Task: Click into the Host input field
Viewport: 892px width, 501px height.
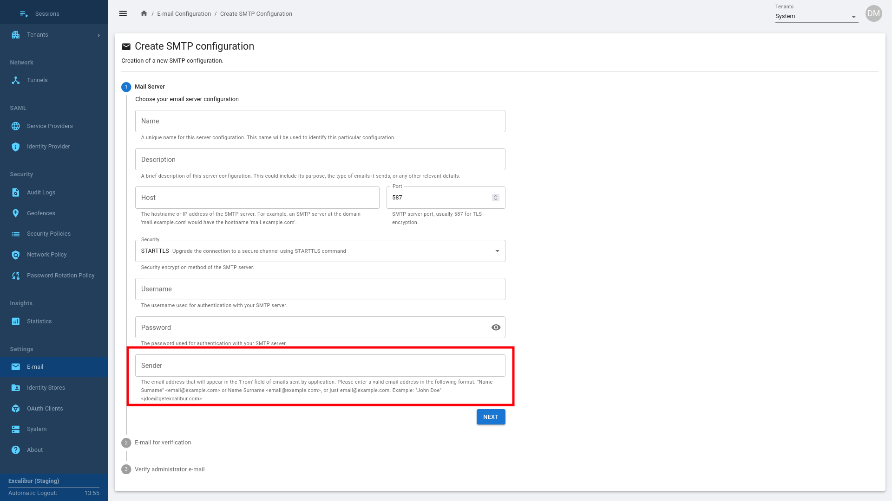Action: (257, 198)
